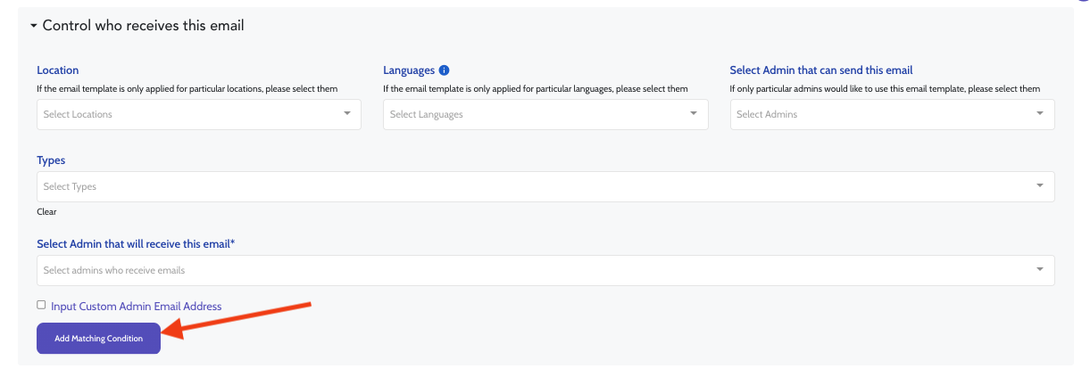This screenshot has height=377, width=1090.
Task: Open the Select Languages combo box
Action: coord(534,114)
